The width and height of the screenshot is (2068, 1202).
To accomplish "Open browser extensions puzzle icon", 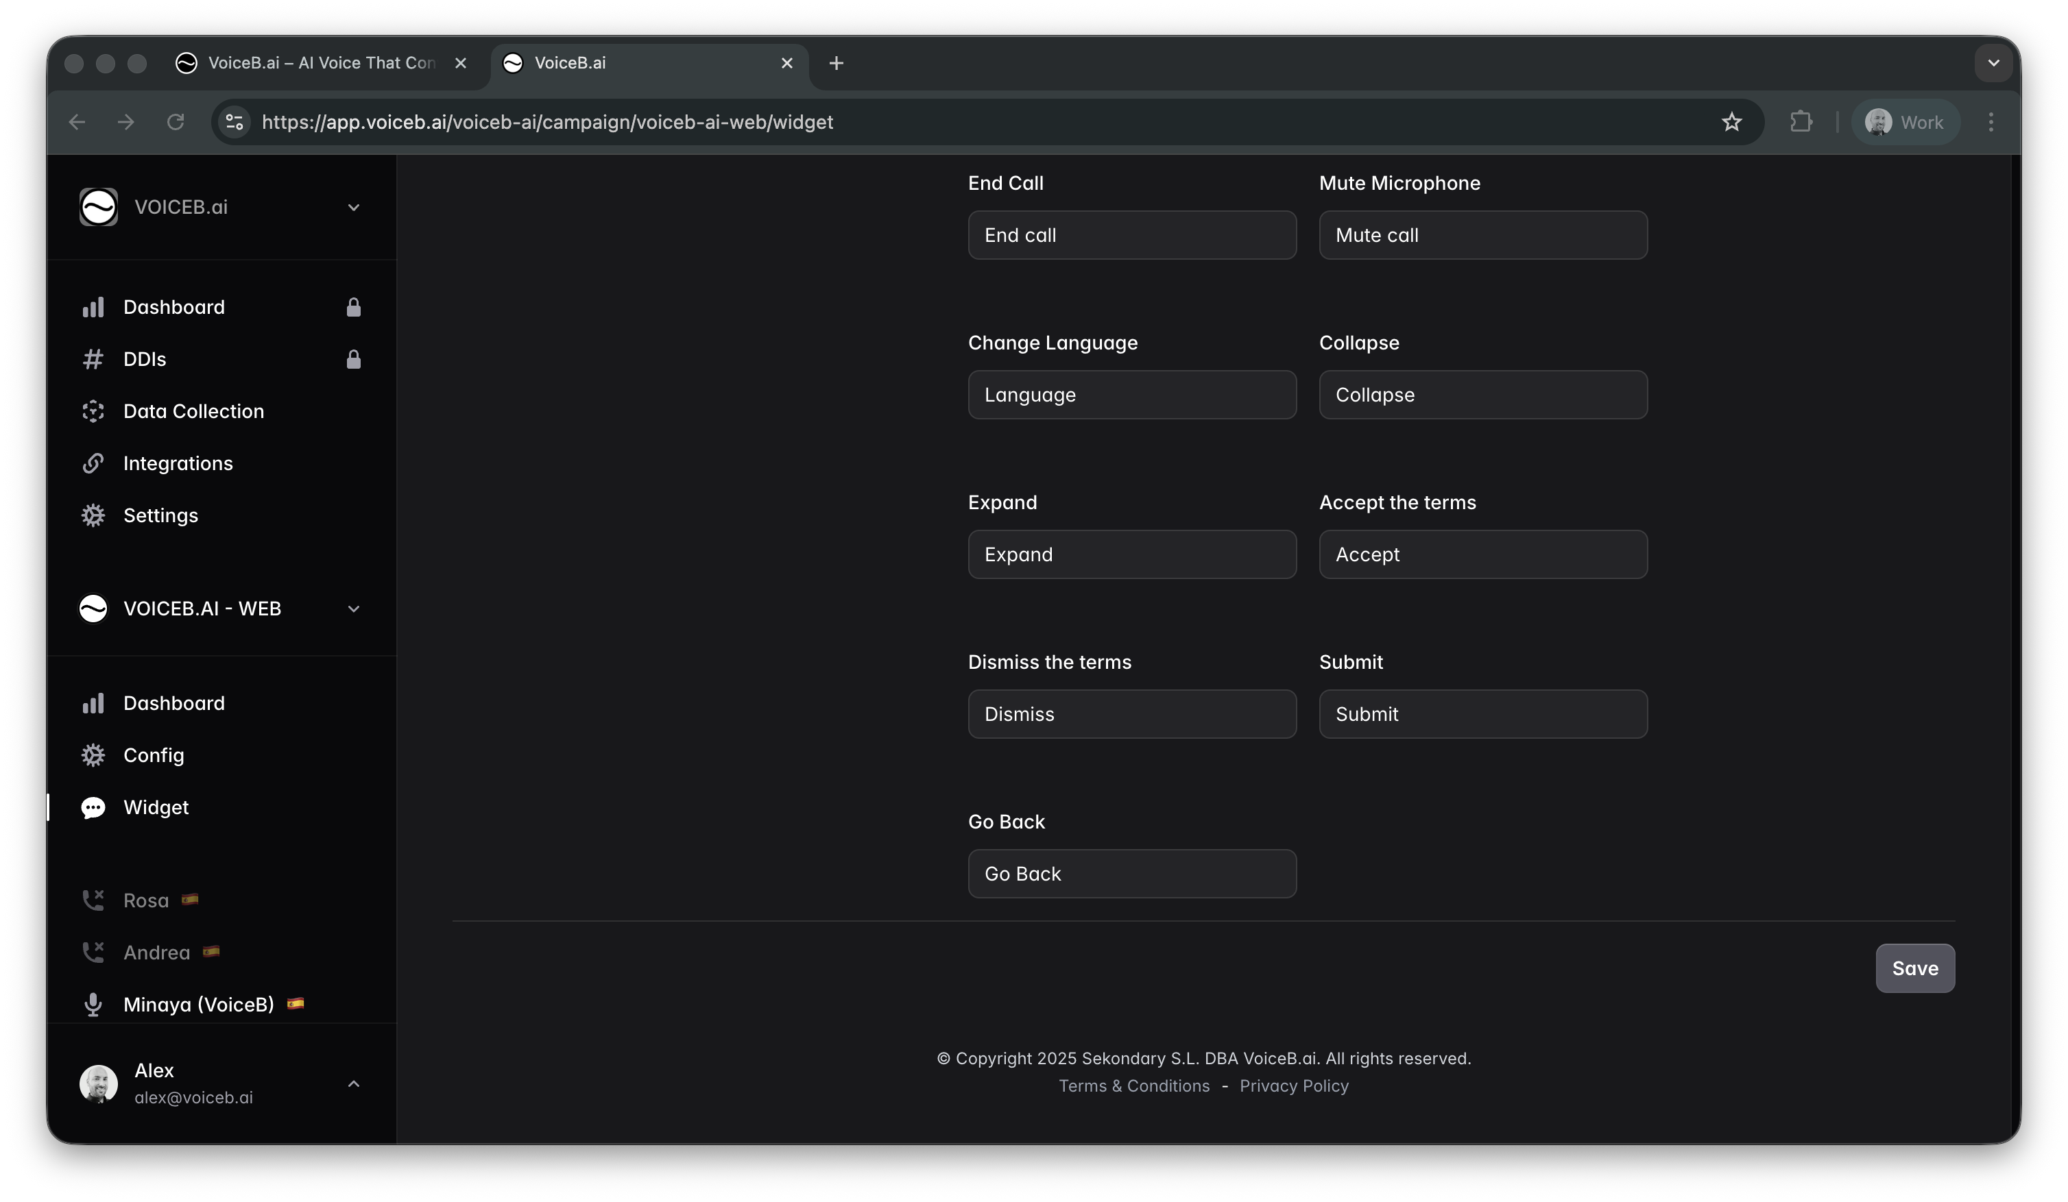I will point(1801,122).
